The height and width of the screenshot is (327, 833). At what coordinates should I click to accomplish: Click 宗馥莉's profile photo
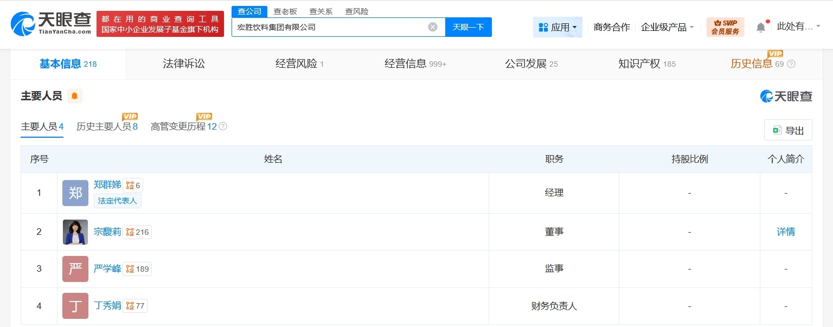[75, 232]
